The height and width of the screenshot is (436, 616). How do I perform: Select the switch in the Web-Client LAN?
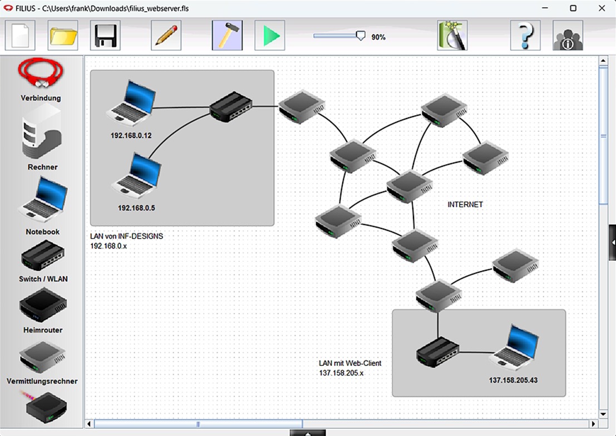pos(437,352)
